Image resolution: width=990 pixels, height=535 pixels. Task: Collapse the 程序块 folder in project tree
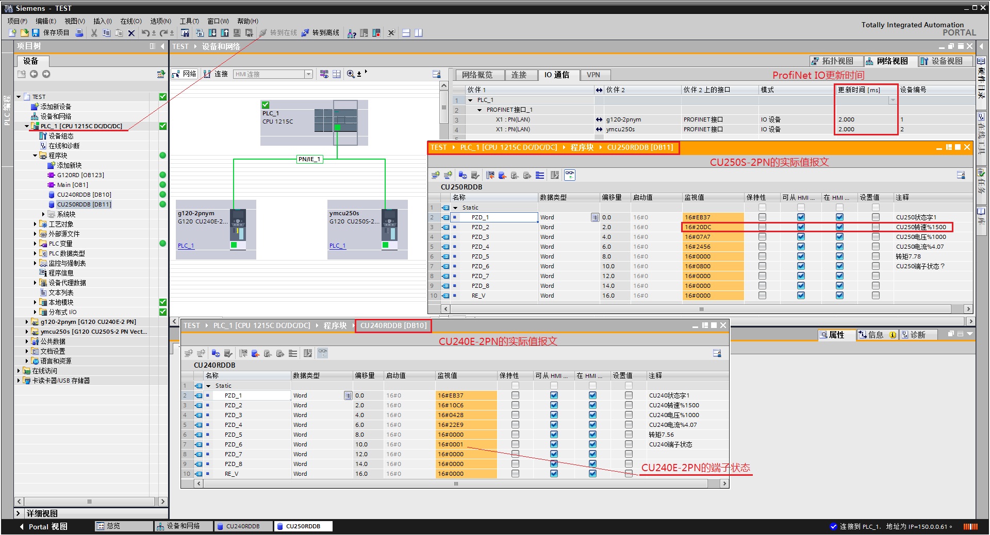tap(35, 156)
